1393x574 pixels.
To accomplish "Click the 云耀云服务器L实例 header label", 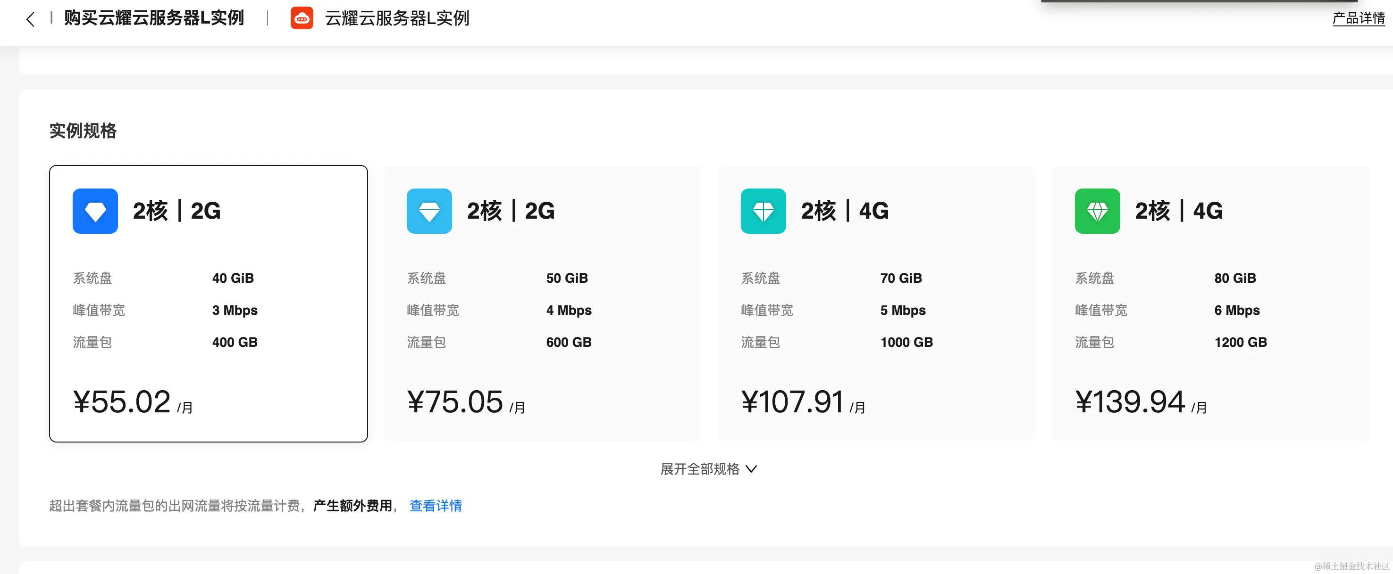I will tap(397, 18).
